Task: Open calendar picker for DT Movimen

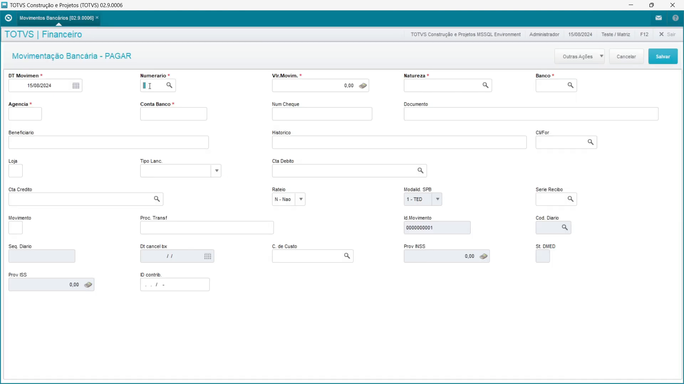Action: [x=76, y=86]
